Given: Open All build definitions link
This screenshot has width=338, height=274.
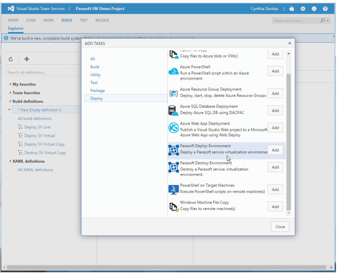Looking at the screenshot, I should click(35, 118).
